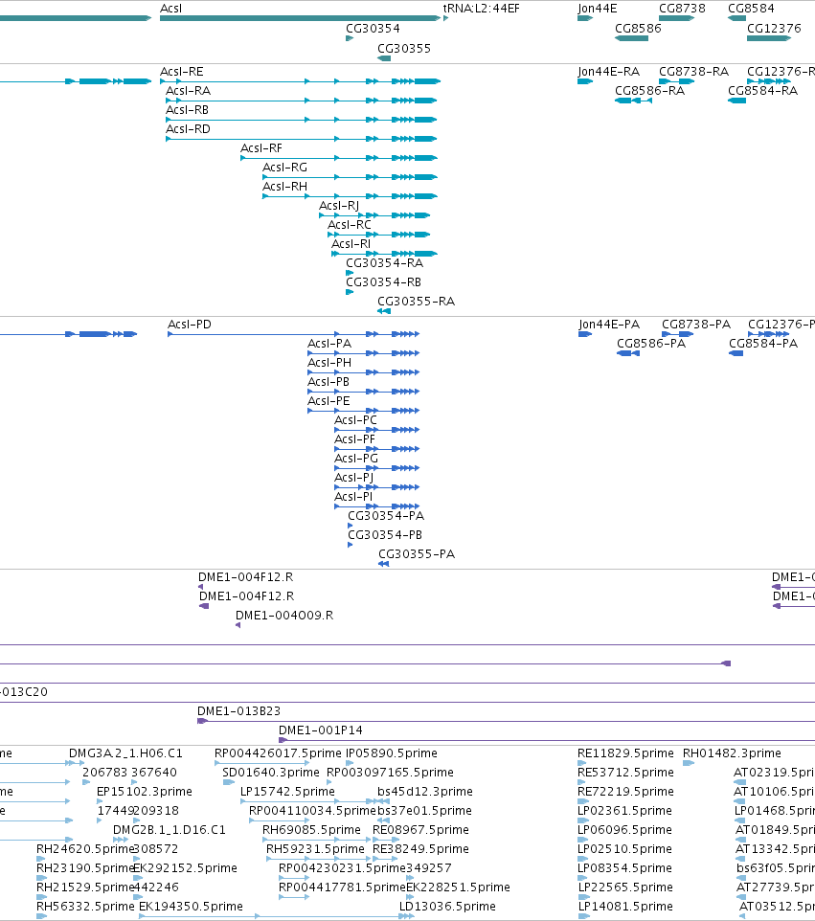The height and width of the screenshot is (921, 815).
Task: Select transcript label CG8738-RA
Action: pos(694,72)
